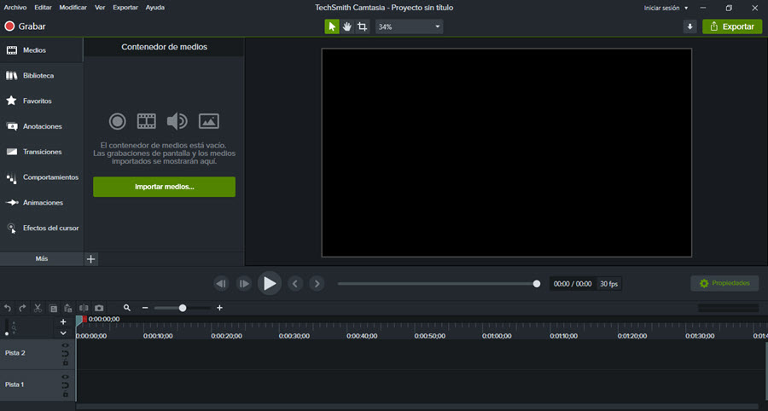Screen dimensions: 768x411
Task: Open the Biblioteca panel
Action: coord(42,76)
